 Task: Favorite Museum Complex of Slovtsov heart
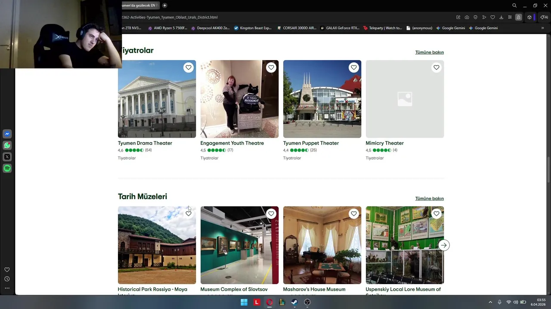point(271,214)
